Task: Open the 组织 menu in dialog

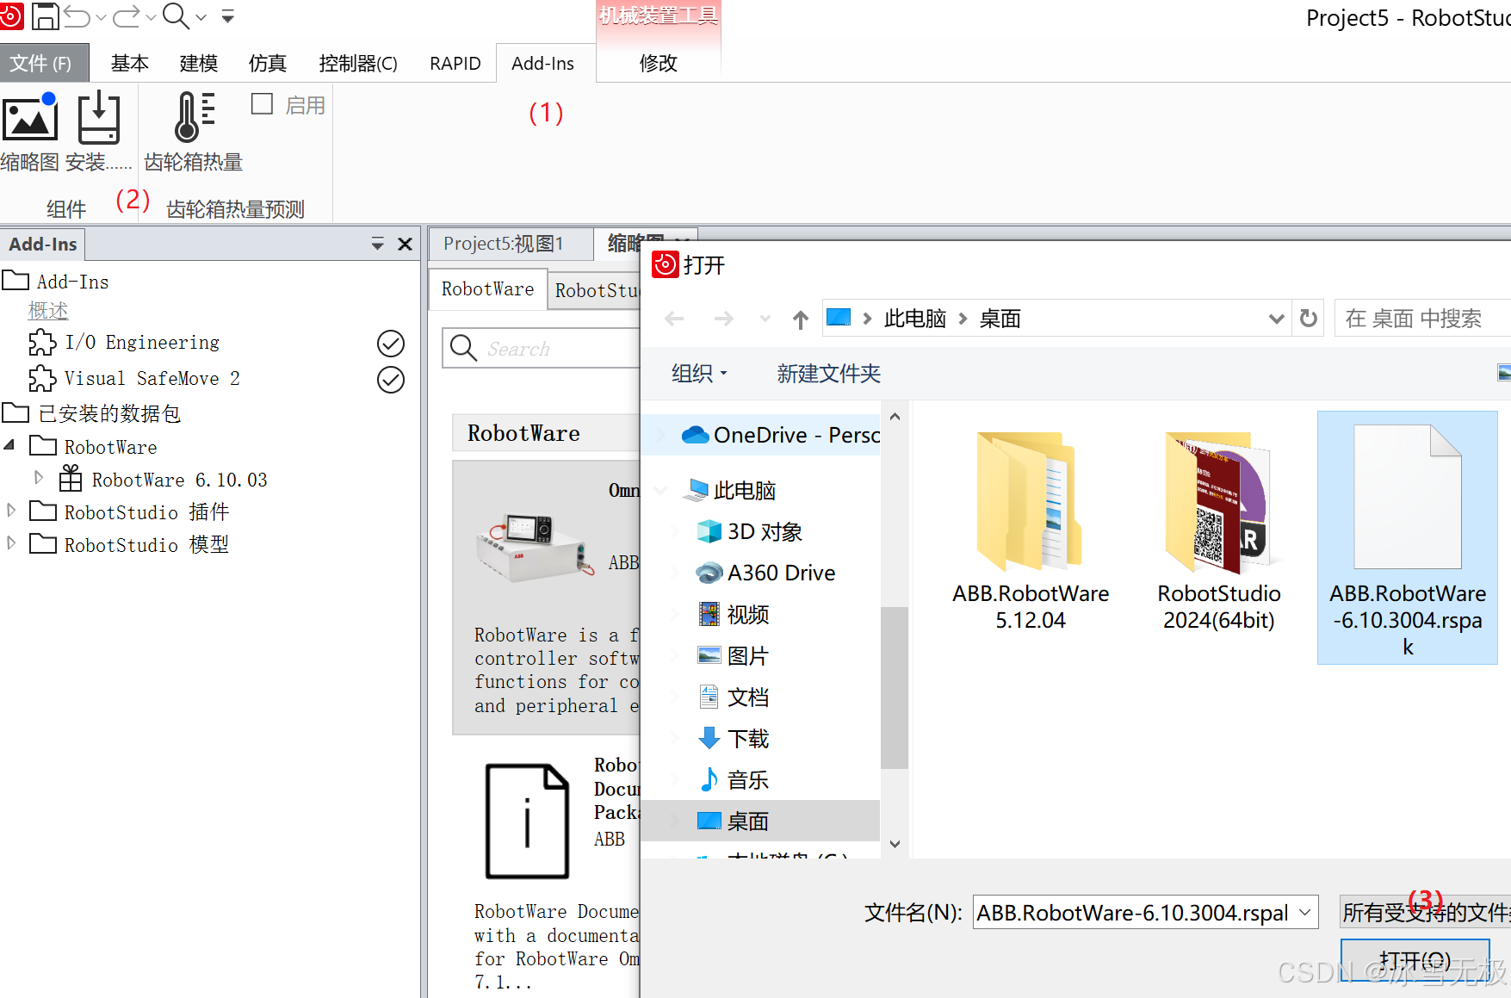Action: coord(699,374)
